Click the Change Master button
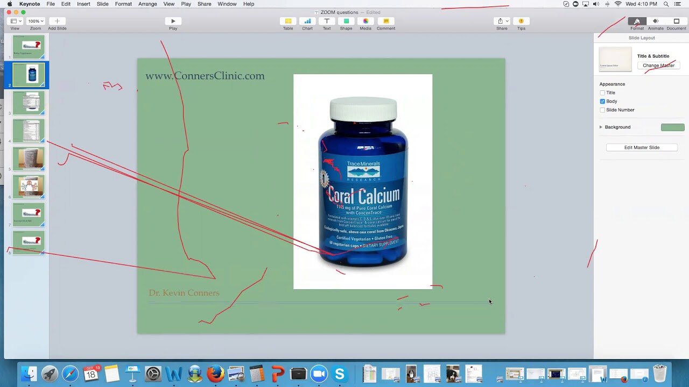689x387 pixels. click(658, 66)
